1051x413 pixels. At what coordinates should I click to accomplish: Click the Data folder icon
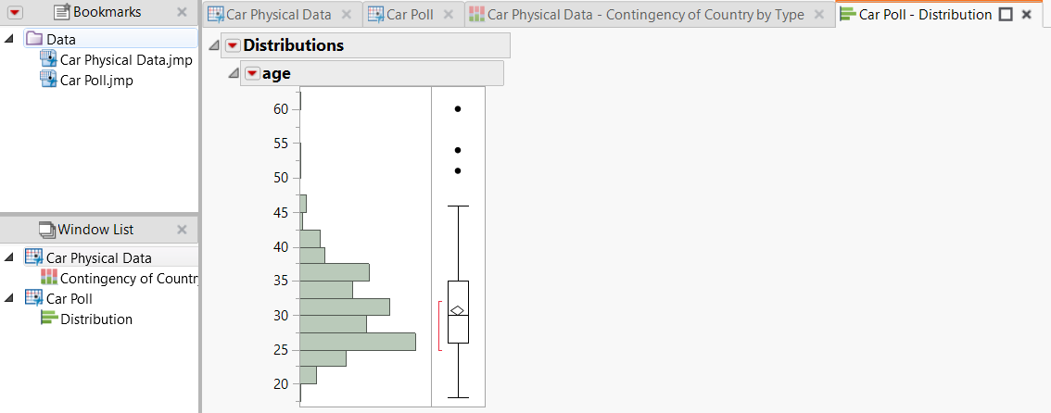33,39
